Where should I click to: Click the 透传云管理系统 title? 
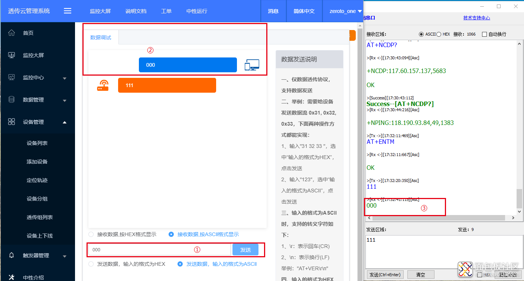pos(29,11)
